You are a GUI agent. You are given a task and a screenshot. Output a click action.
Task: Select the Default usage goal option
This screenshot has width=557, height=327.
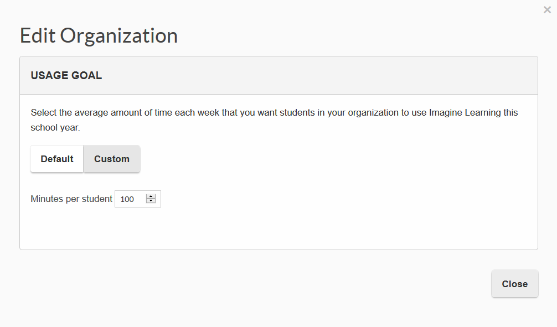(57, 159)
